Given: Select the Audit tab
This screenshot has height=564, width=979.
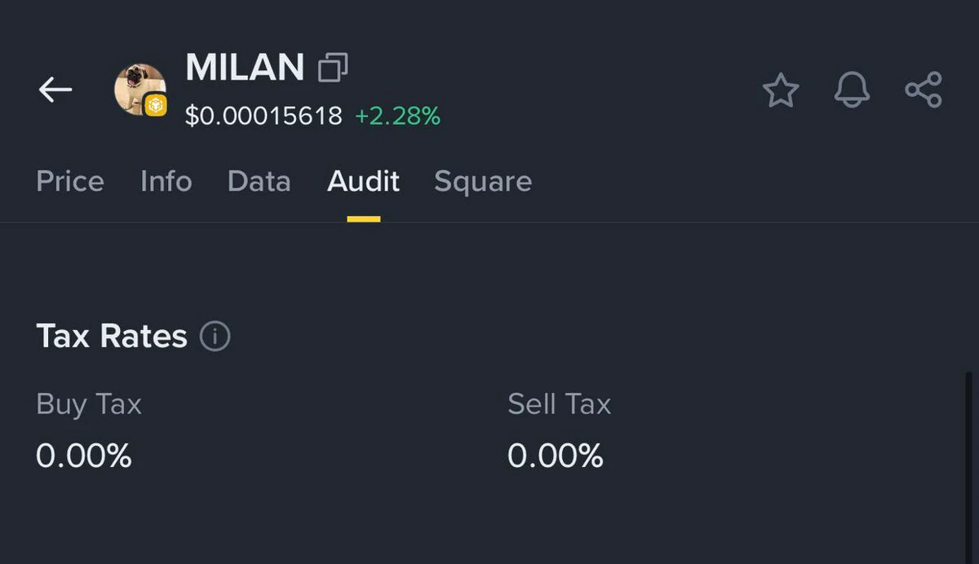Looking at the screenshot, I should point(363,181).
